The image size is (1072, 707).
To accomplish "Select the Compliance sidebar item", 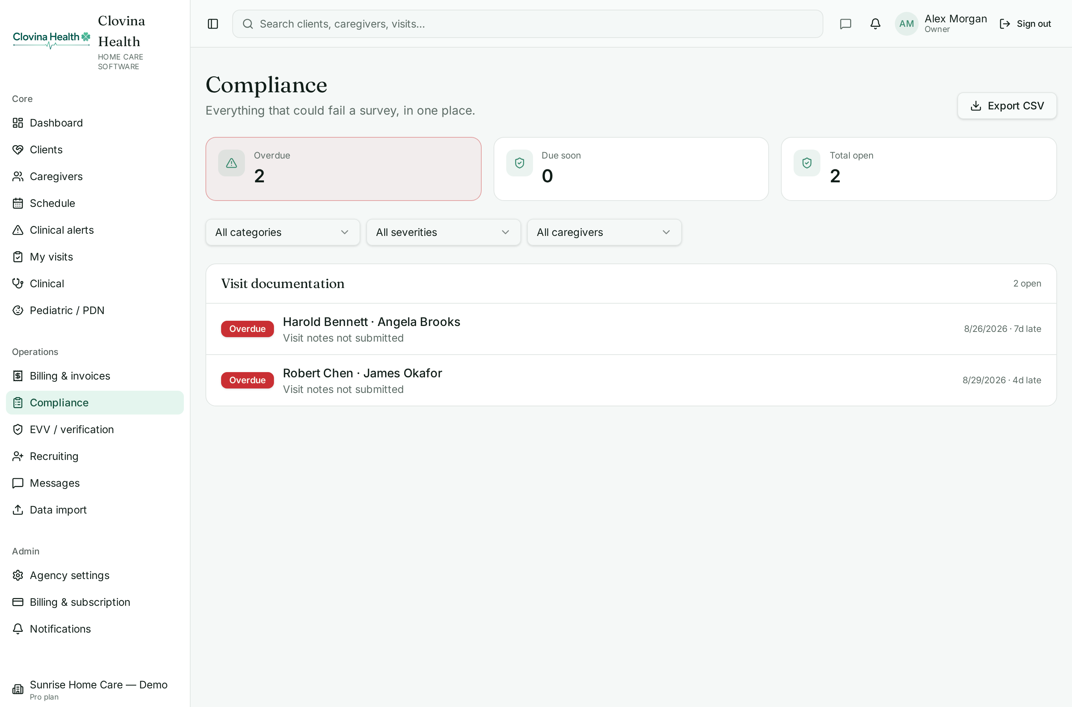I will [x=95, y=403].
